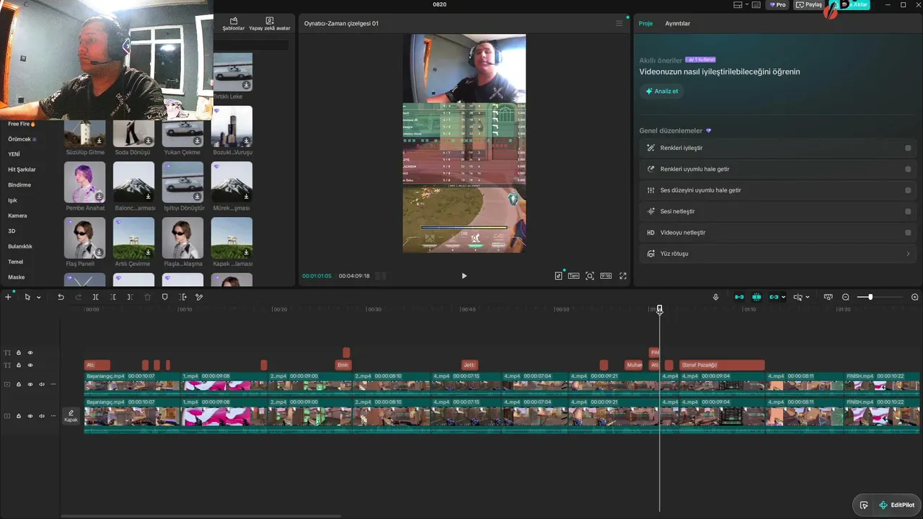The height and width of the screenshot is (519, 923).
Task: Select the FİNİSH.mp4 clip on main track
Action: pyautogui.click(x=882, y=416)
